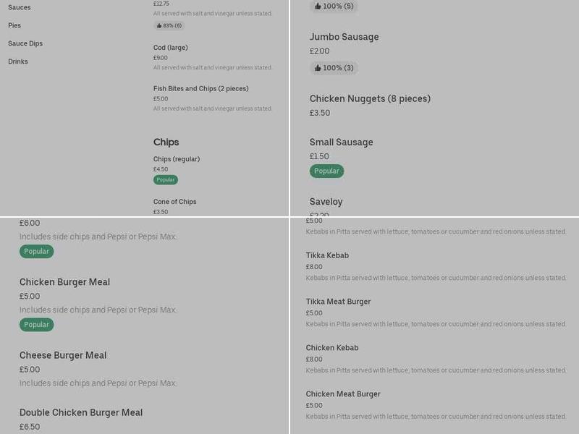Add Jumbo Sausage item
The width and height of the screenshot is (579, 434).
[x=344, y=37]
